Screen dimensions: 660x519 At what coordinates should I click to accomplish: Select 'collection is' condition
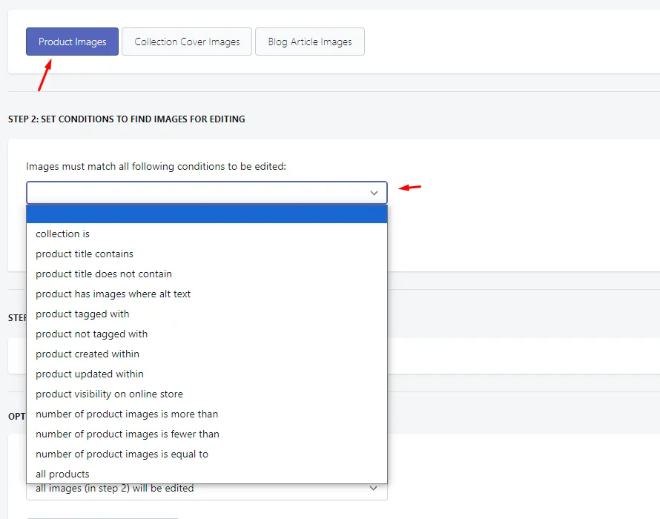coord(207,234)
